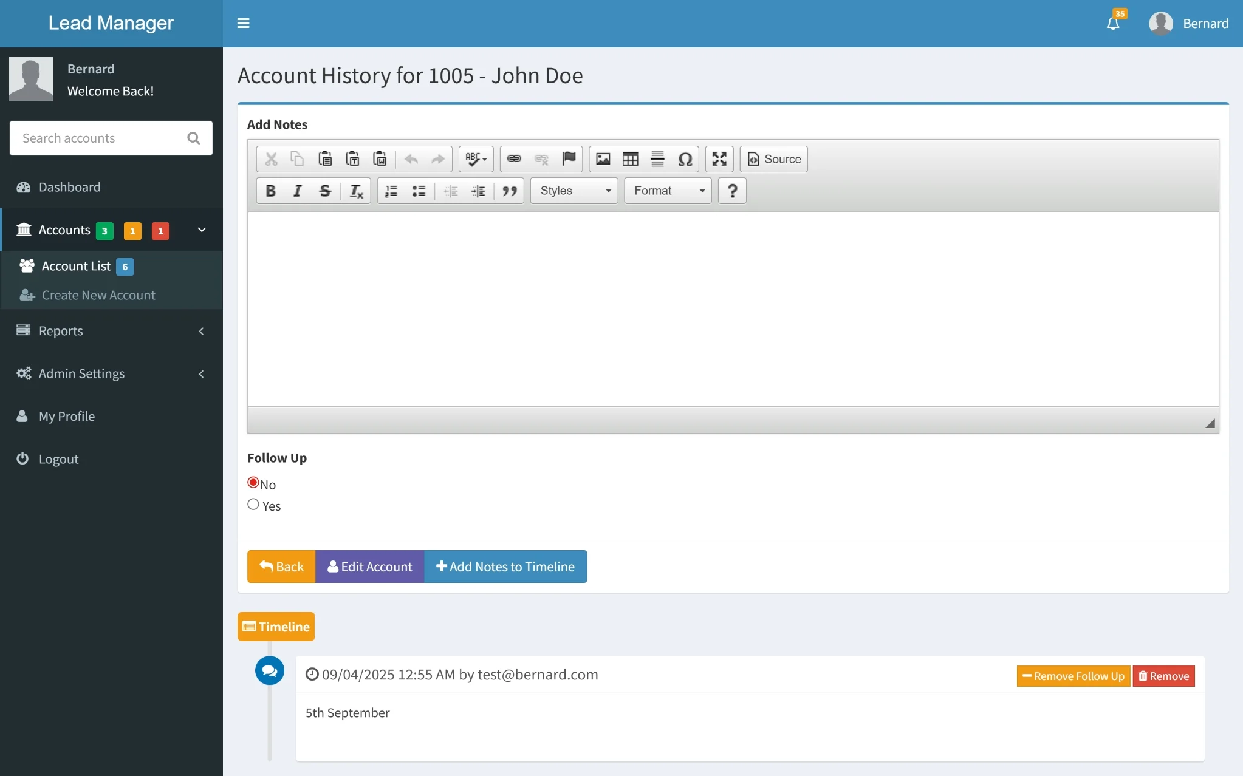1243x776 pixels.
Task: Open the Styles dropdown
Action: coord(574,191)
